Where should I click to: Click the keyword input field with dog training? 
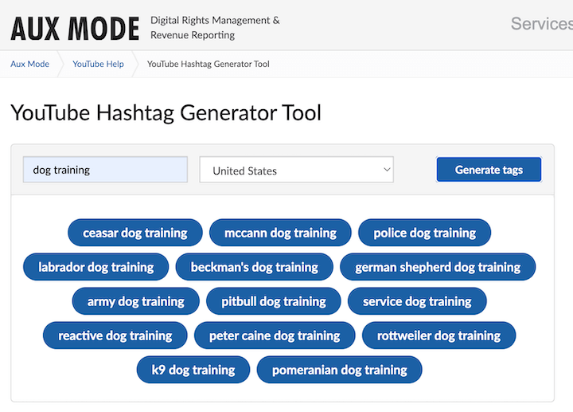[x=105, y=170]
